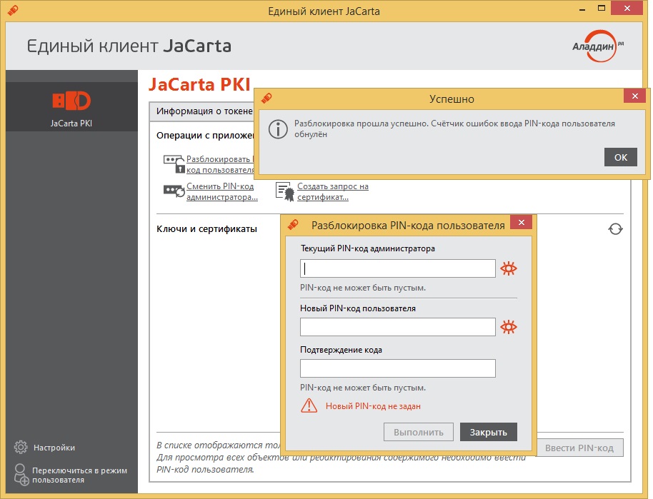The width and height of the screenshot is (653, 499).
Task: Select the JaCarta PKI token in sidebar
Action: [x=71, y=106]
